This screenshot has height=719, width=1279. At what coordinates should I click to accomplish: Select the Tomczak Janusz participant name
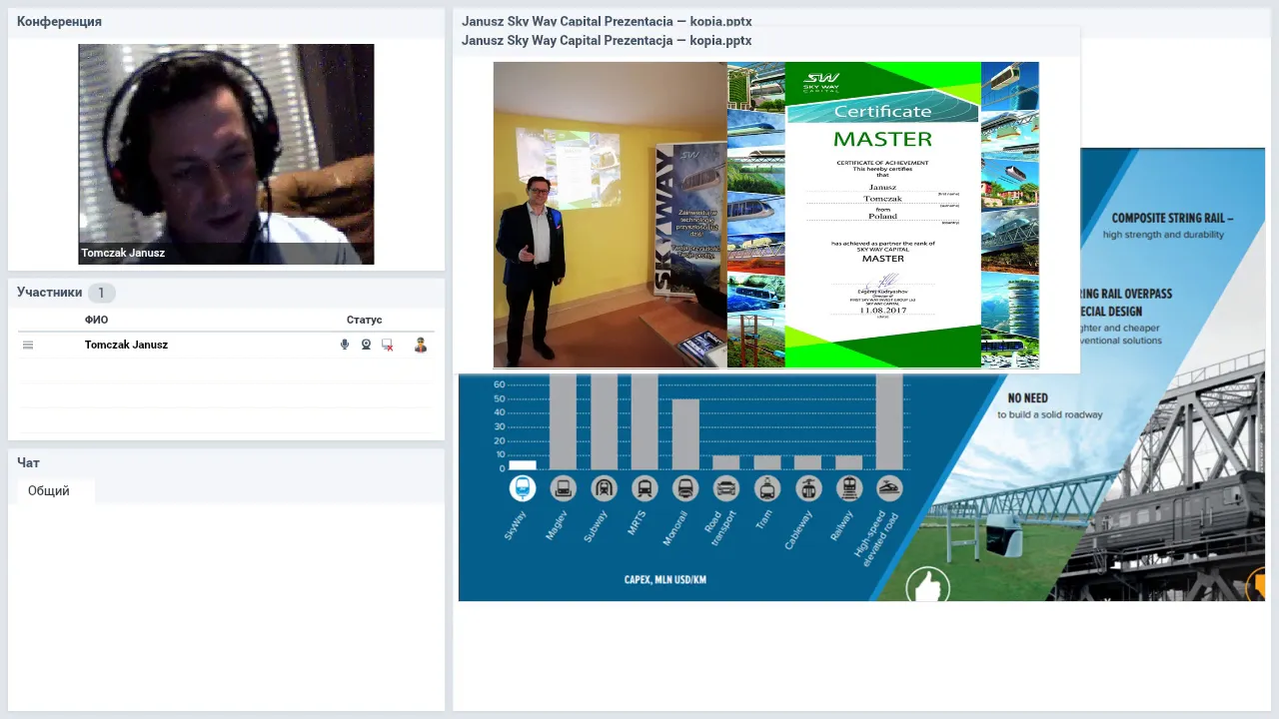[126, 345]
